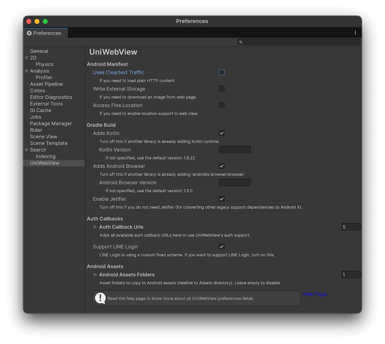Uncheck Support LINE Login
Image resolution: width=385 pixels, height=344 pixels.
(222, 247)
